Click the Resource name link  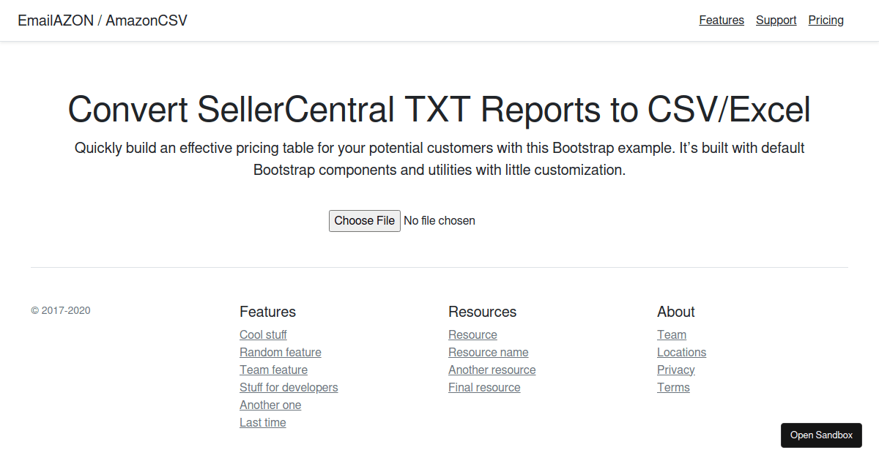coord(489,352)
